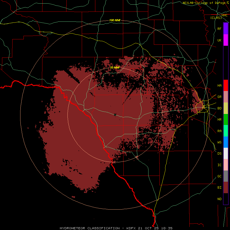This screenshot has width=230, height=230.
Task: Click the BD legend label
Action: (219, 108)
